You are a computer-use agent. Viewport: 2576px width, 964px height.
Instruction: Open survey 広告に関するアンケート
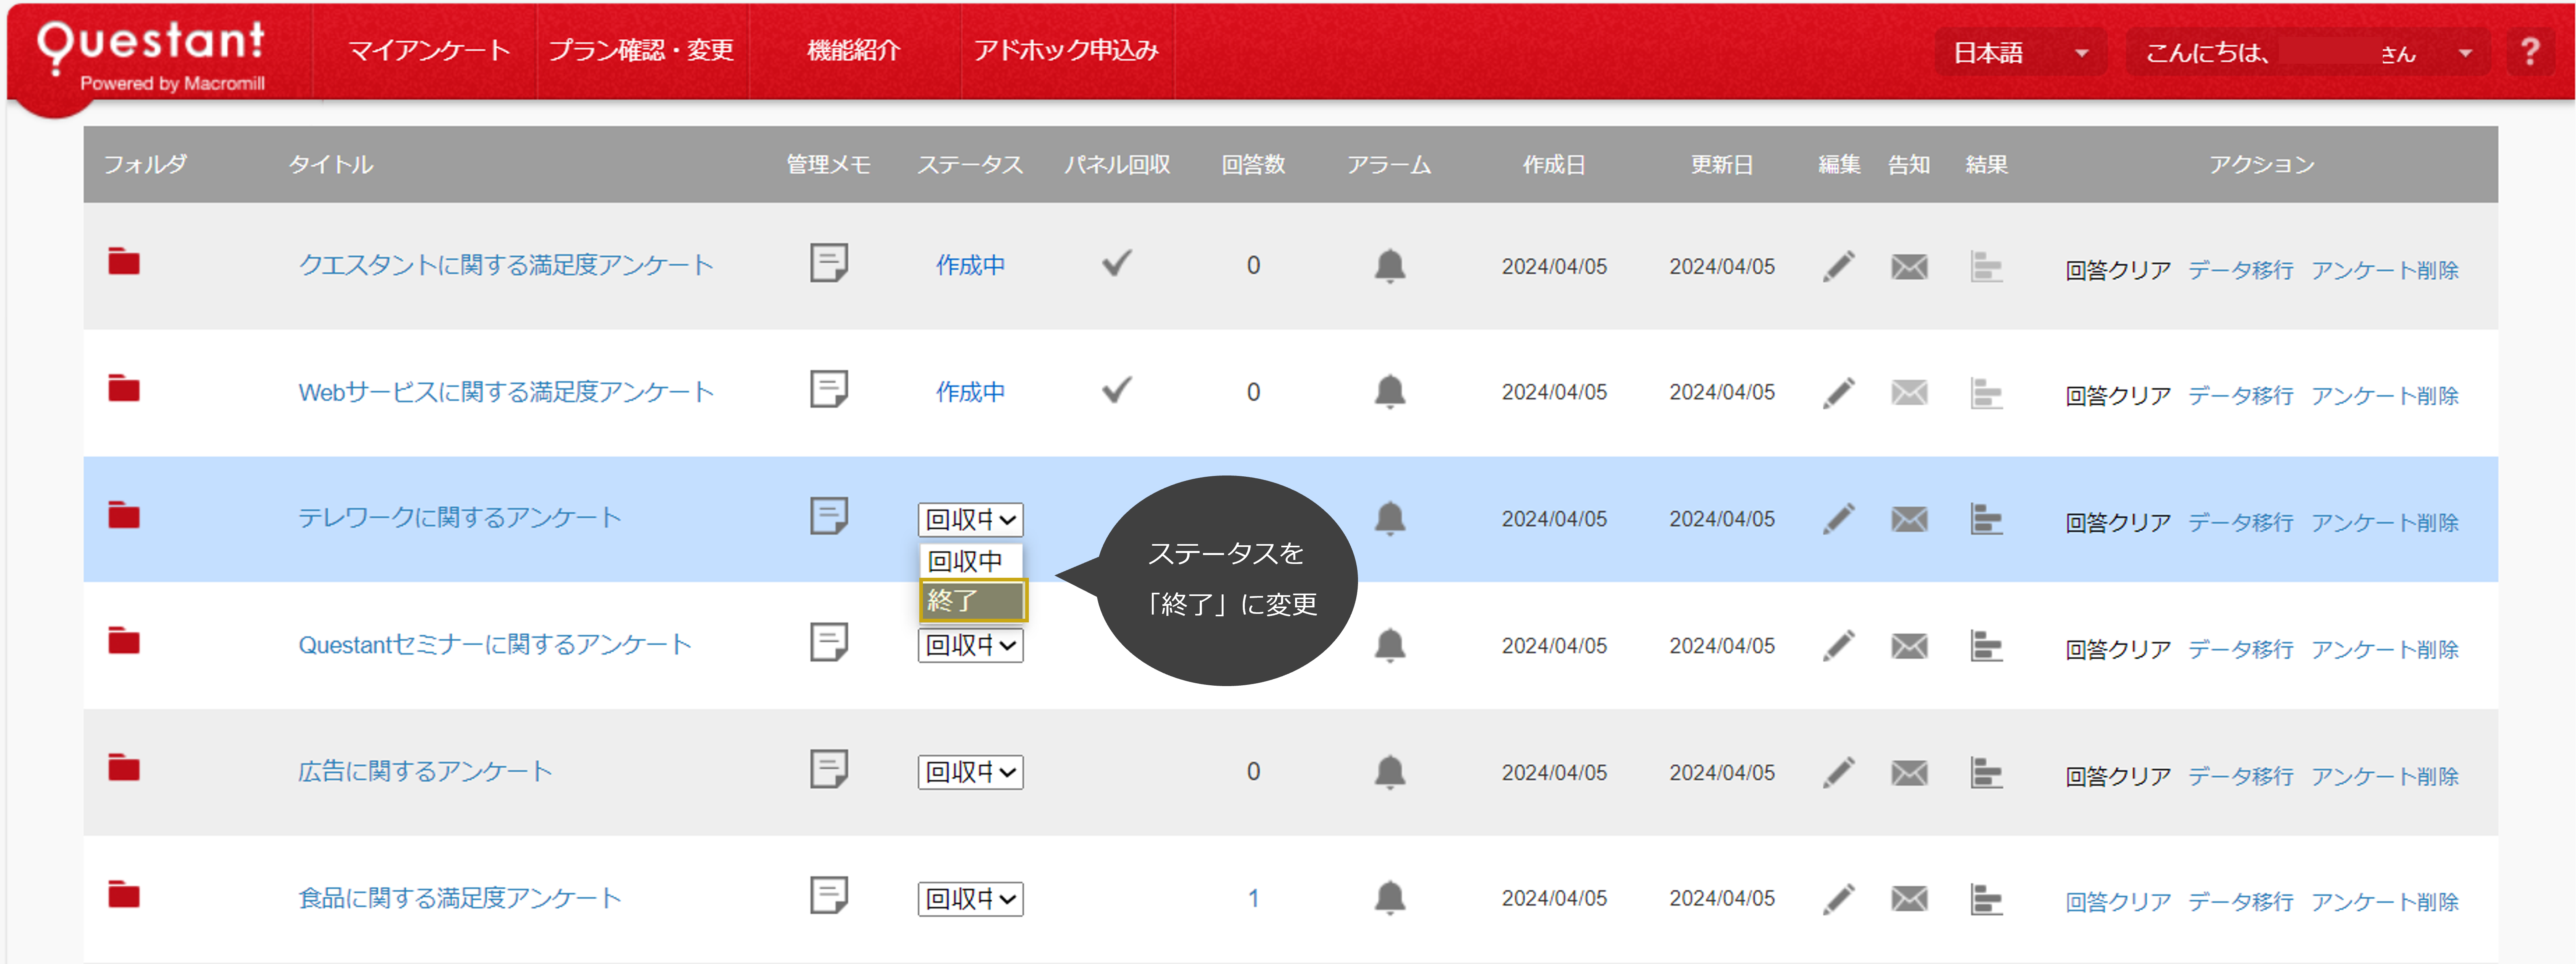pyautogui.click(x=425, y=771)
